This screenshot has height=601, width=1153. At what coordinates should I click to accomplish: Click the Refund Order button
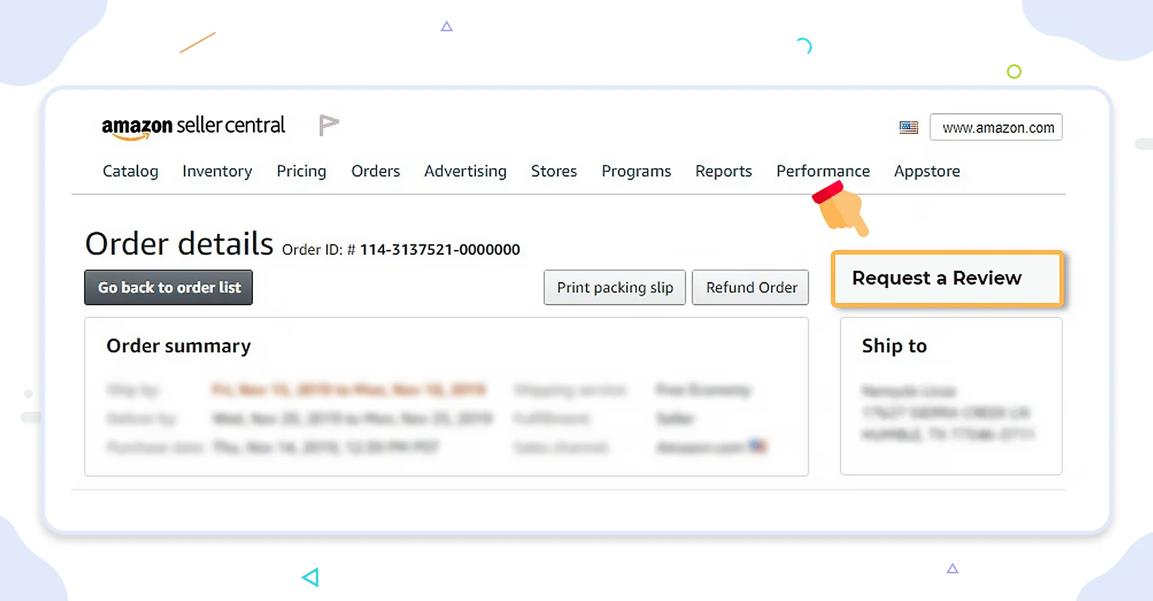(750, 287)
